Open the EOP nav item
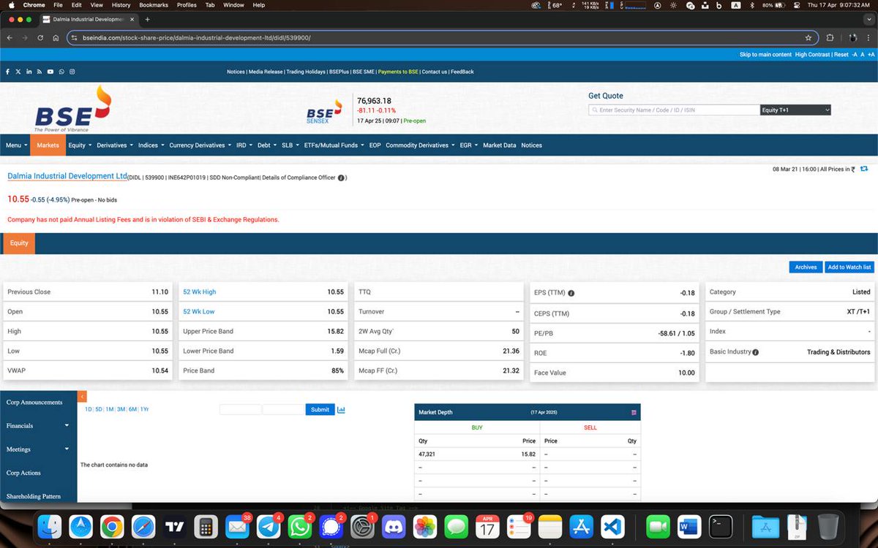878x548 pixels. (375, 145)
